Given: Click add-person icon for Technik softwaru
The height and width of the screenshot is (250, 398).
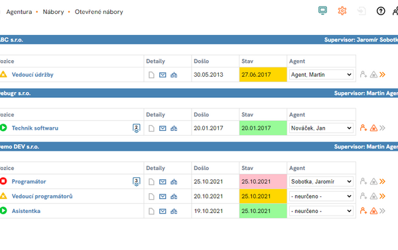Looking at the screenshot, I should coord(364,128).
